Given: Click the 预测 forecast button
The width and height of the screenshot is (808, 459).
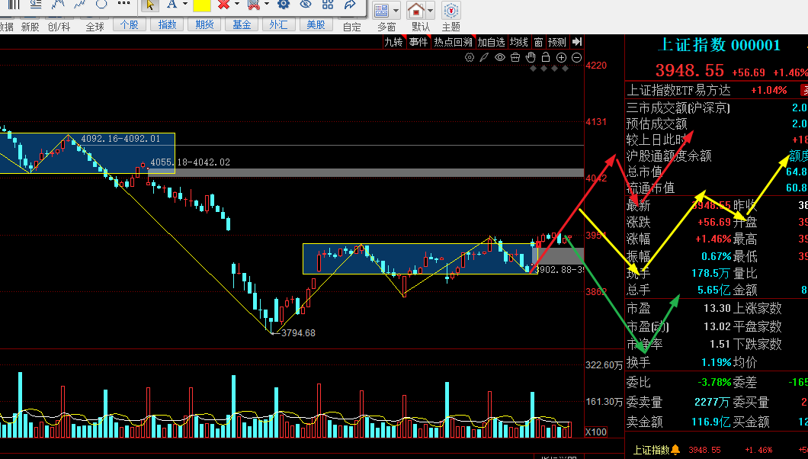Looking at the screenshot, I should click(x=557, y=42).
